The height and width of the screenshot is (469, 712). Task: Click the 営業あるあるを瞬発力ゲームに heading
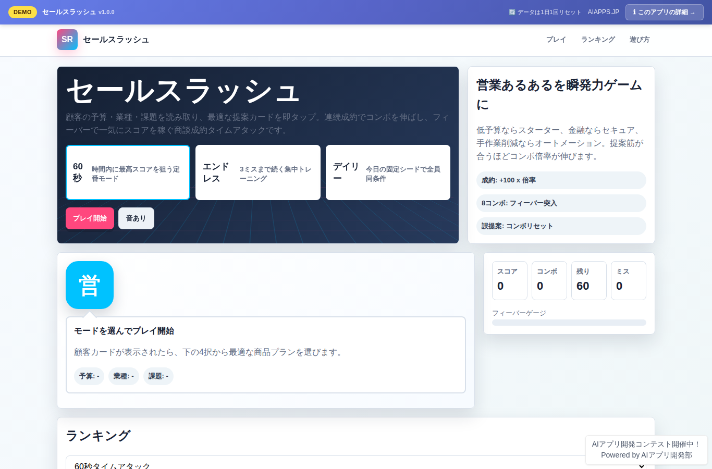point(559,95)
